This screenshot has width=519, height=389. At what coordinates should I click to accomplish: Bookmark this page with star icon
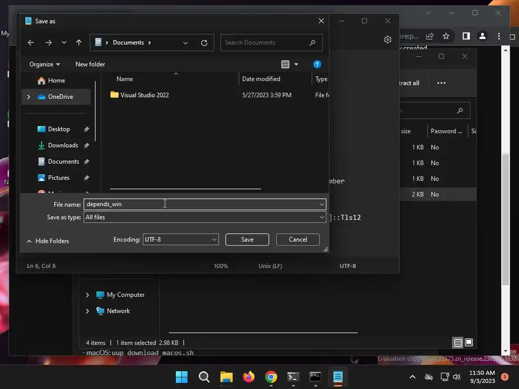(446, 36)
